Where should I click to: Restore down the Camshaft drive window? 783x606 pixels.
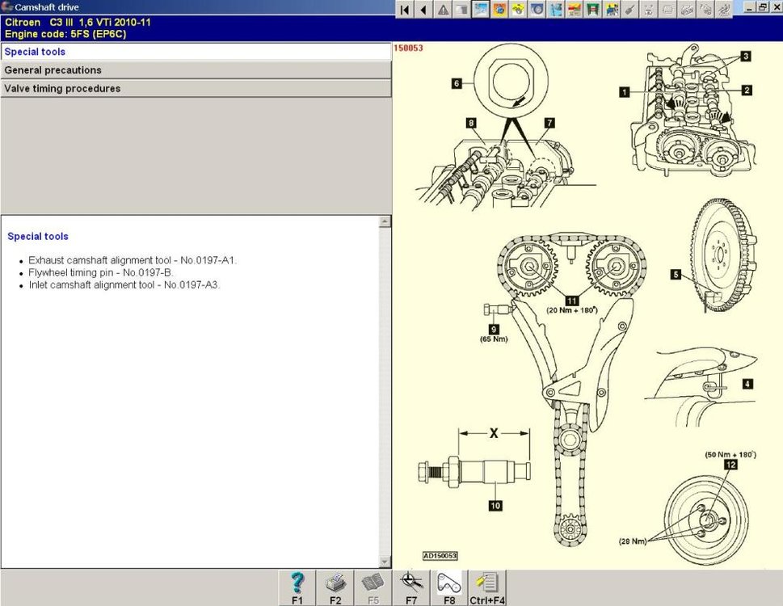tap(763, 7)
